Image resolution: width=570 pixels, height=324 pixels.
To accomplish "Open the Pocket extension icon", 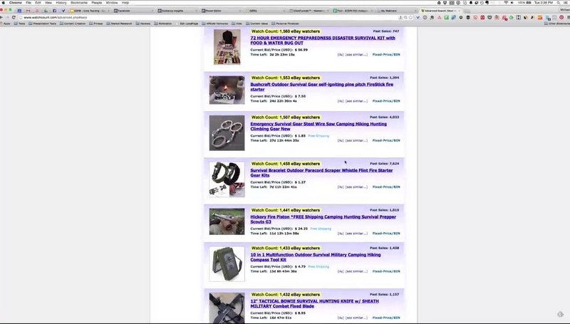I will click(x=489, y=17).
